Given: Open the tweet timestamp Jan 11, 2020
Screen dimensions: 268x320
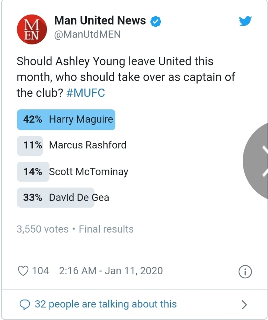Looking at the screenshot, I should click(x=111, y=271).
